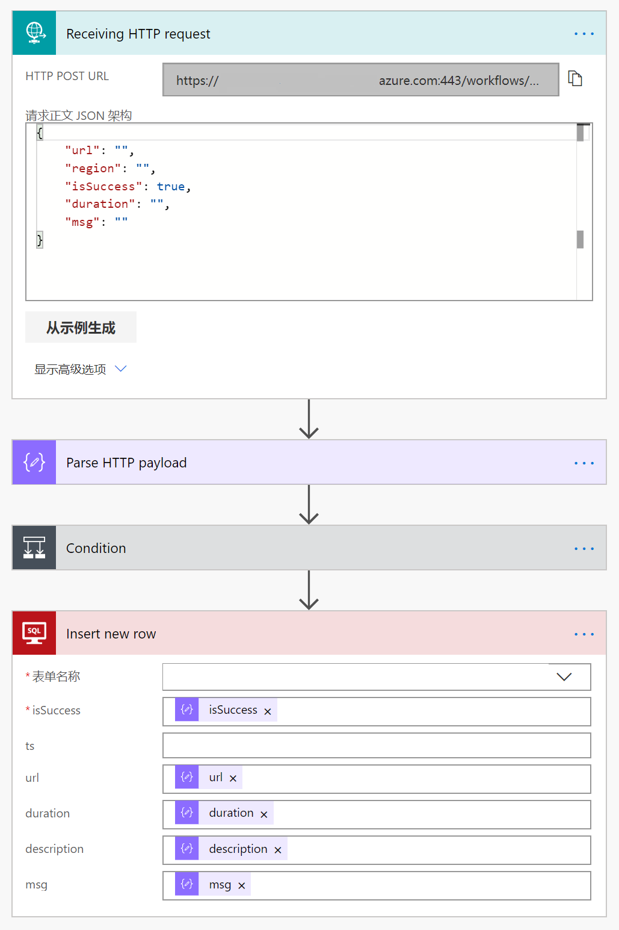Click the dynamic content icon on msg token
This screenshot has width=619, height=930.
186,884
